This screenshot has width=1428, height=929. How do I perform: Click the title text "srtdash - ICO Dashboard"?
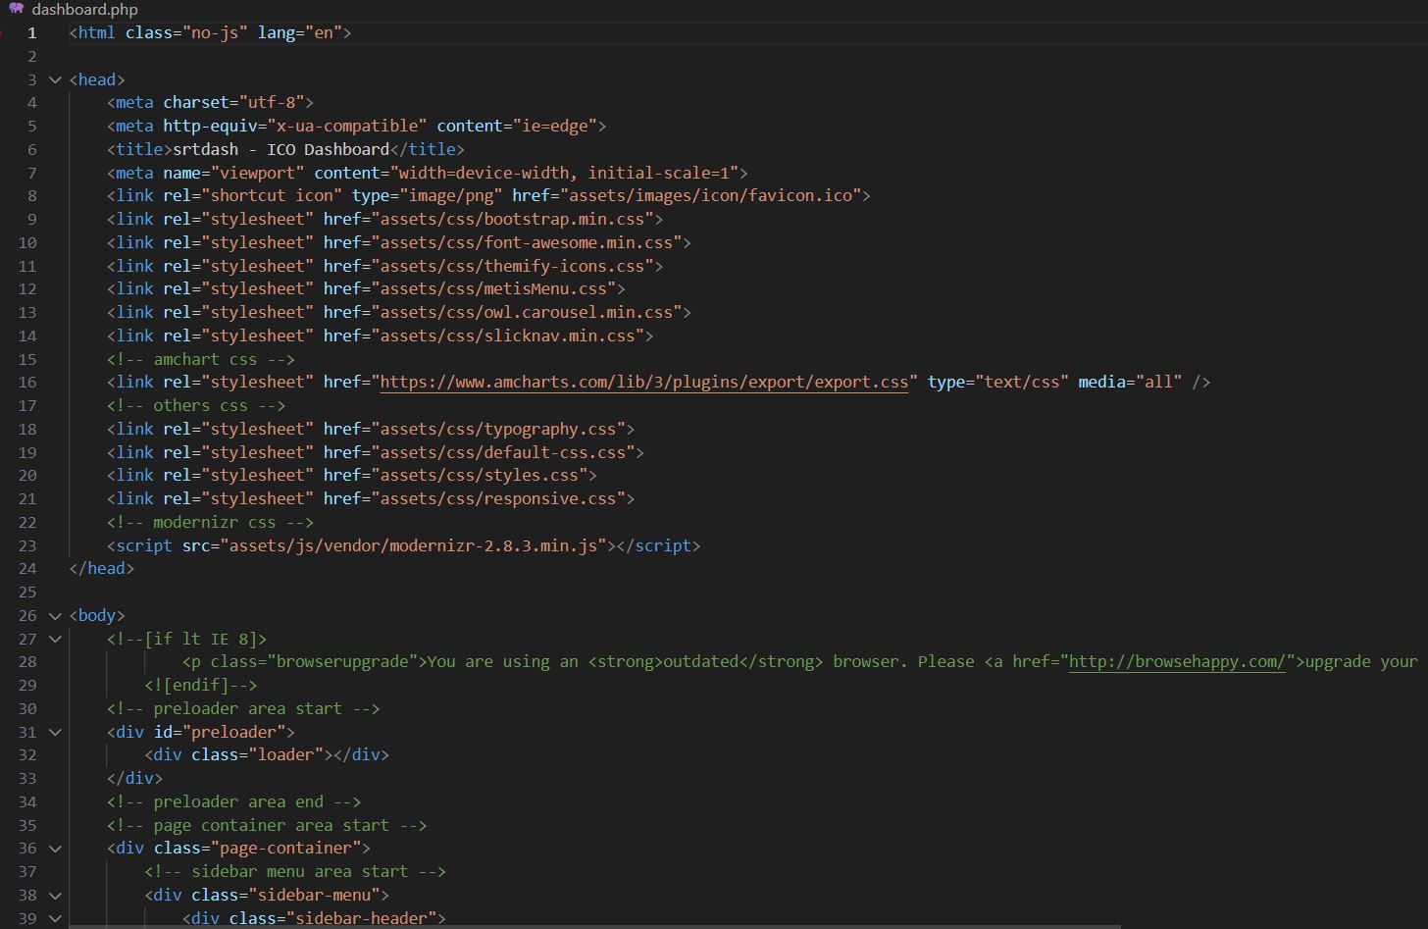pos(280,149)
